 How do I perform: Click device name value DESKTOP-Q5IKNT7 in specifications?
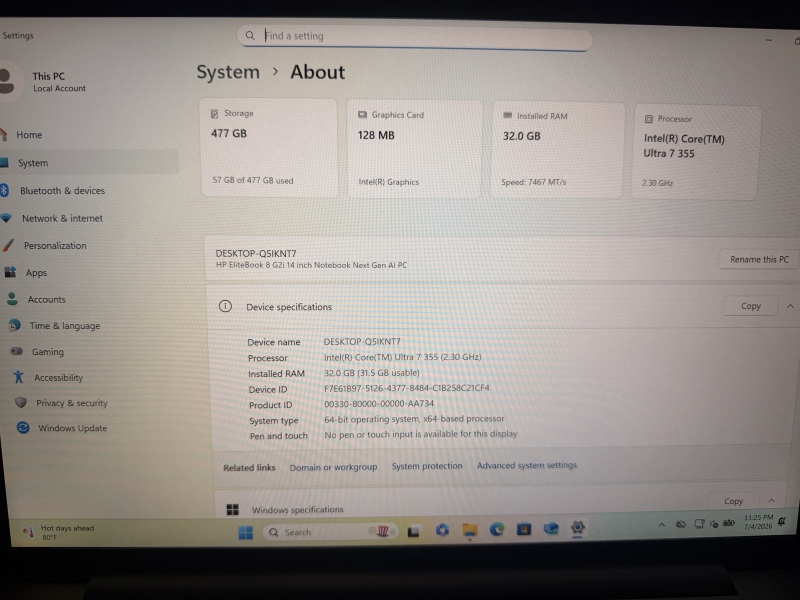tap(362, 341)
